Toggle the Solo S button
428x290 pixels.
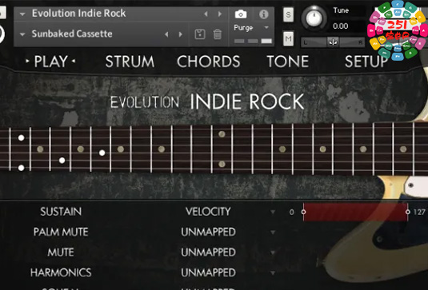pos(288,14)
